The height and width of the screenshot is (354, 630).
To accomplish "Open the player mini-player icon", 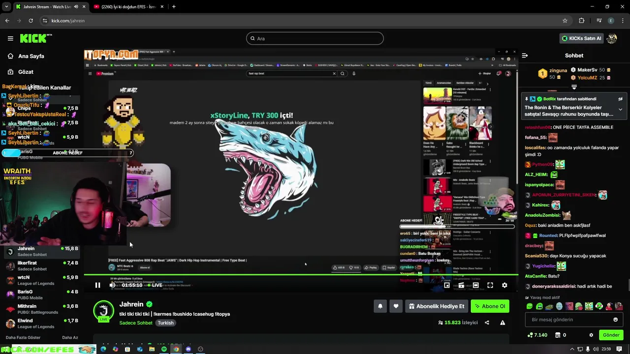I will 447,285.
